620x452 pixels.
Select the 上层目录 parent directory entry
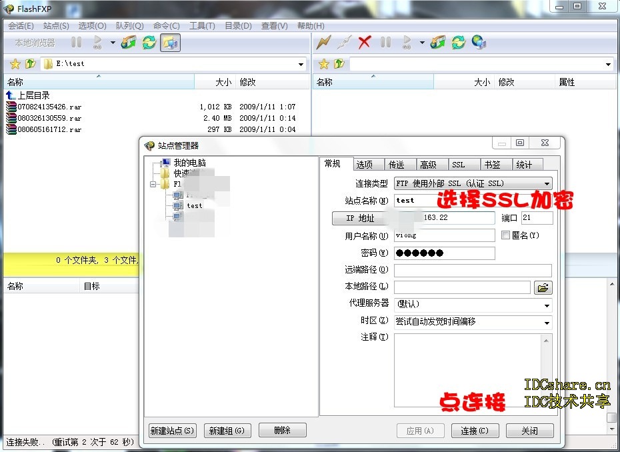(28, 95)
